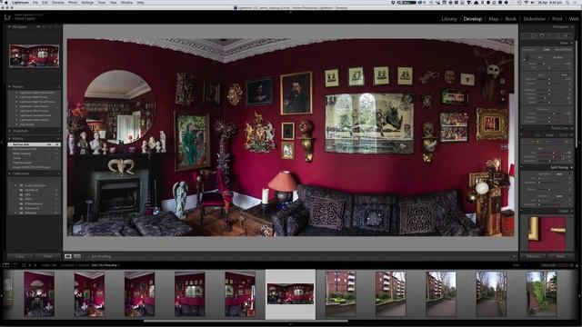Select the highlighted top History step
Viewport: 582px width, 327px height.
(x=35, y=144)
